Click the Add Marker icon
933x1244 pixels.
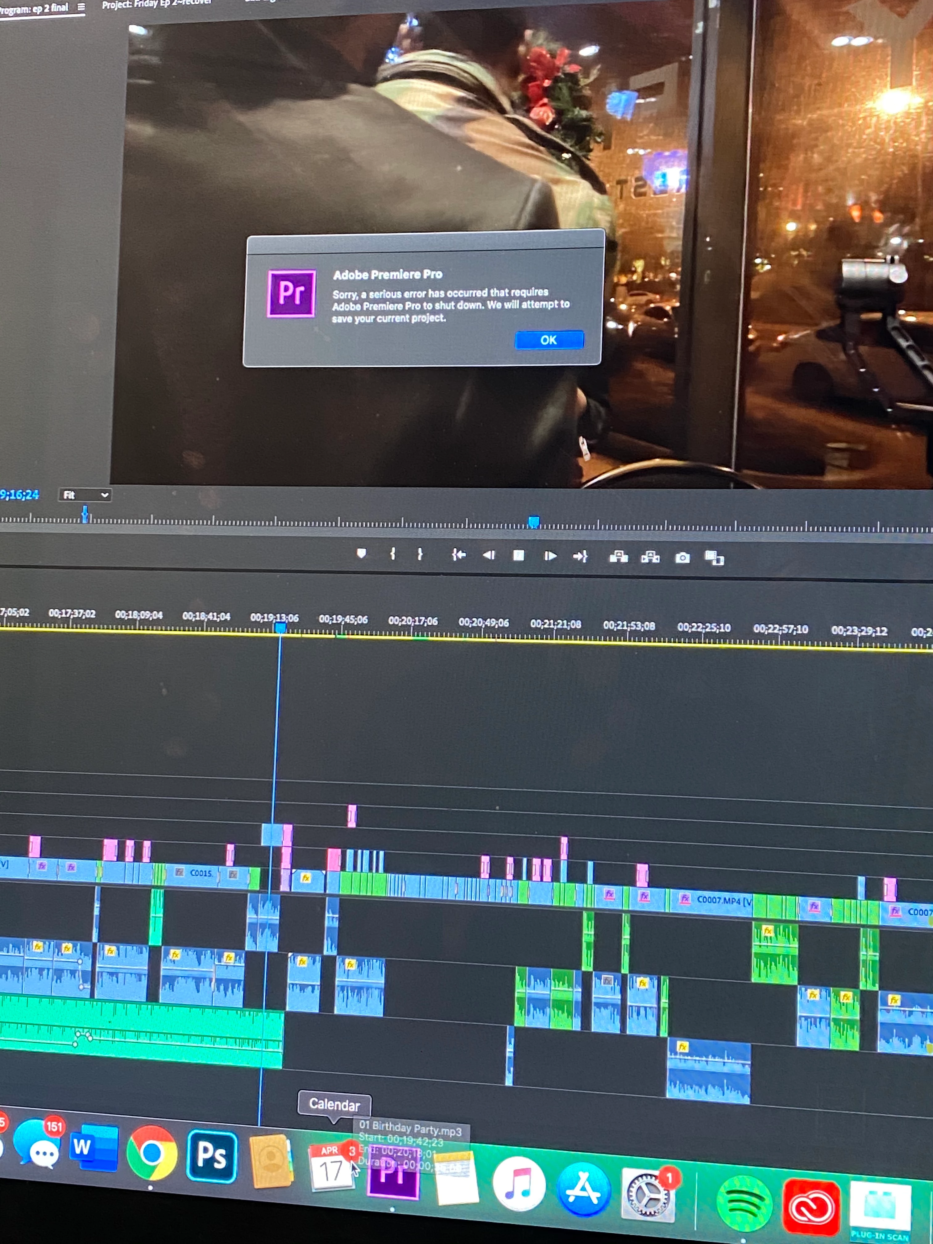pos(362,554)
